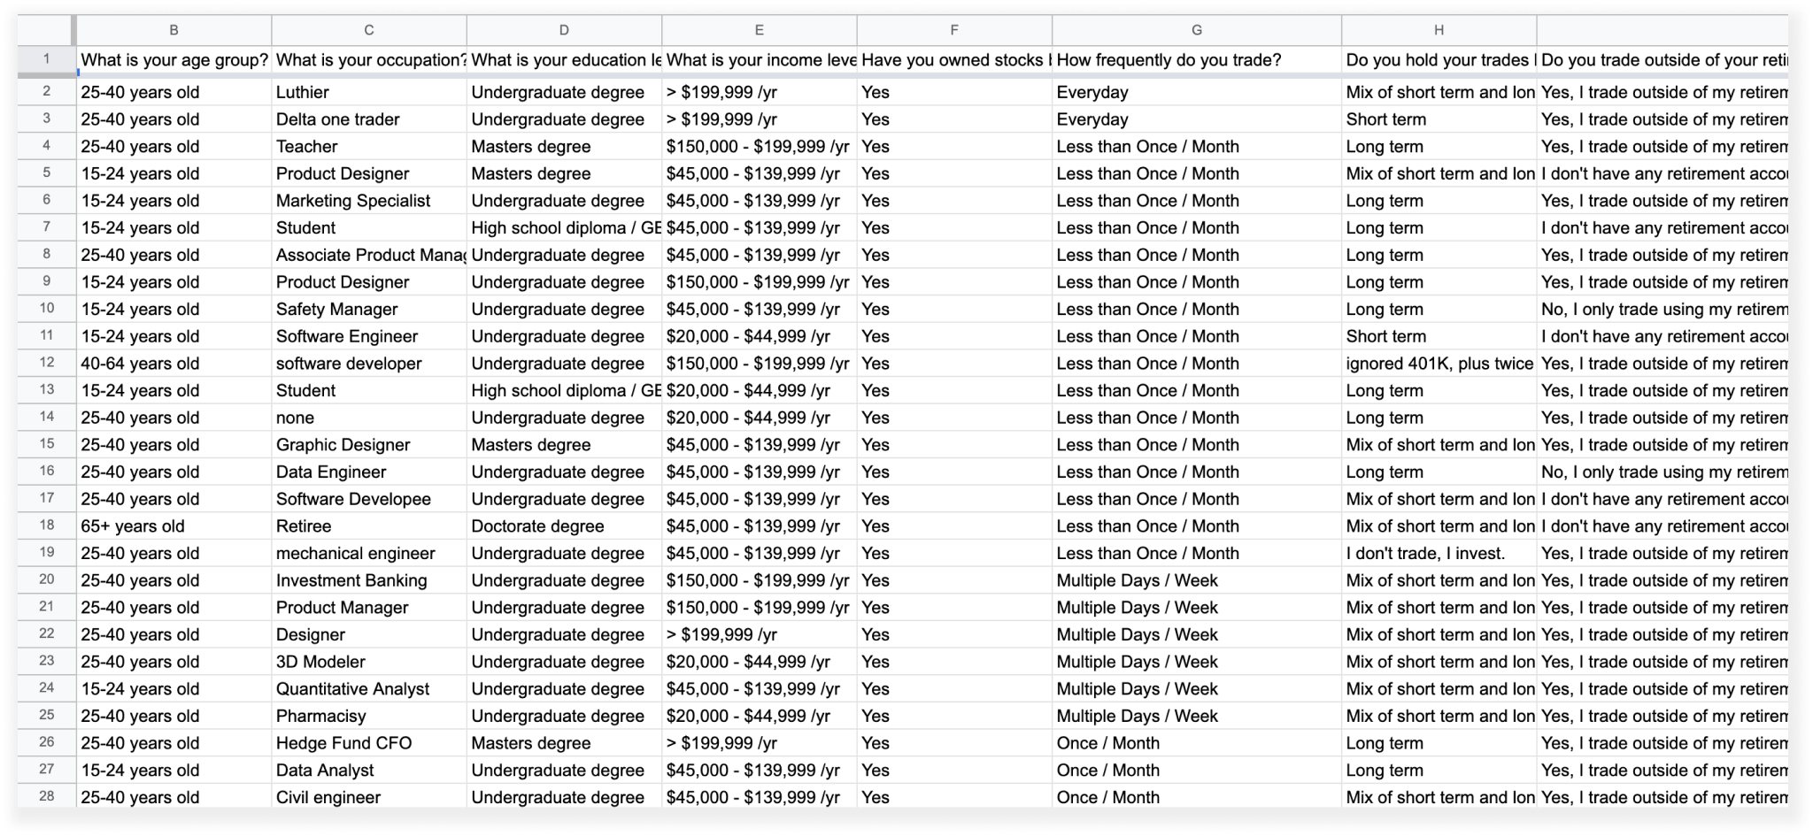1813x836 pixels.
Task: Click the 'Pharmacisy' cell
Action: coord(369,717)
